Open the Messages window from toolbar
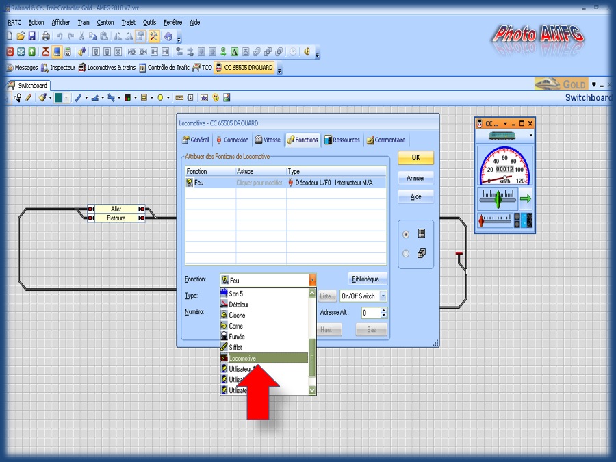The image size is (616, 462). click(23, 68)
